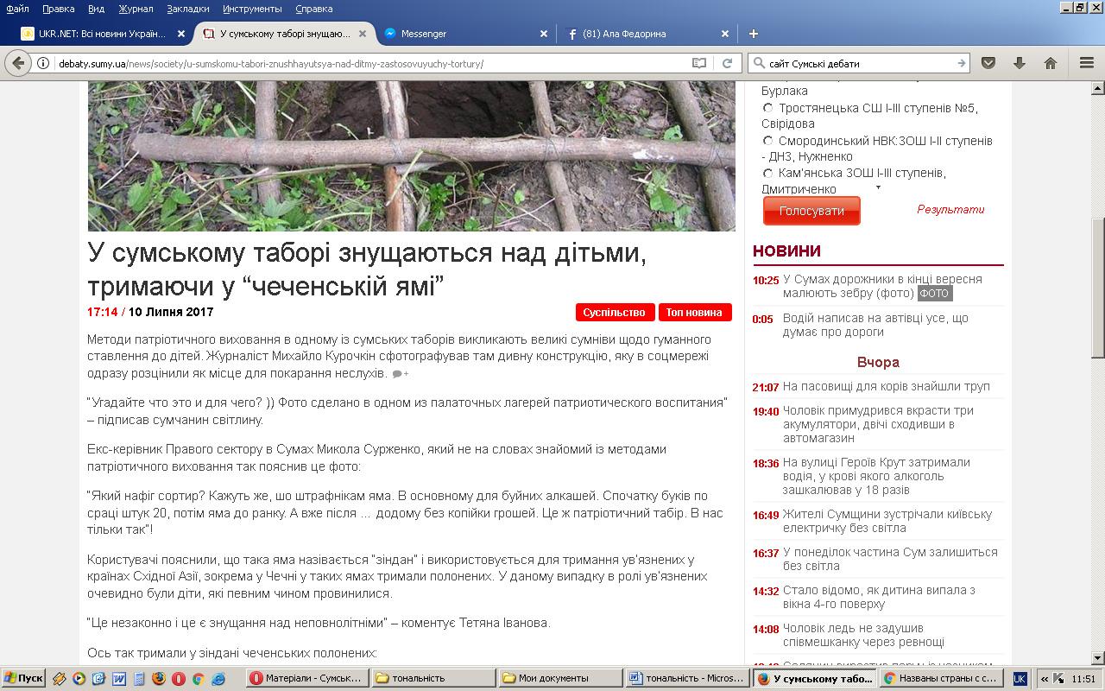
Task: Expand hidden tray icons chevron
Action: [x=1045, y=678]
